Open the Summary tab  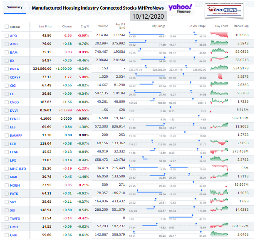point(14,7)
